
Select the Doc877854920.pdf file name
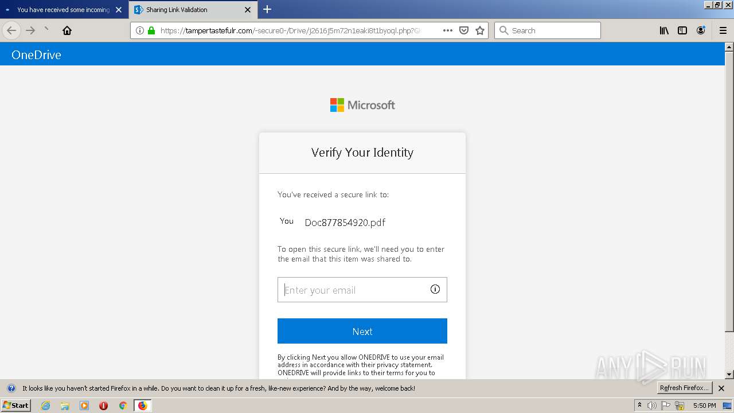[345, 223]
